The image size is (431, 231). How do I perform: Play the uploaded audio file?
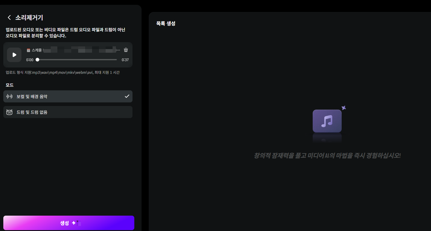pos(14,55)
